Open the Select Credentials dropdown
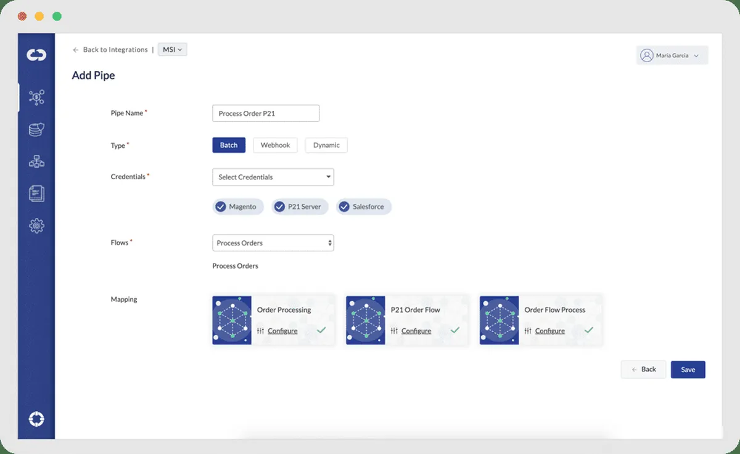 click(273, 177)
